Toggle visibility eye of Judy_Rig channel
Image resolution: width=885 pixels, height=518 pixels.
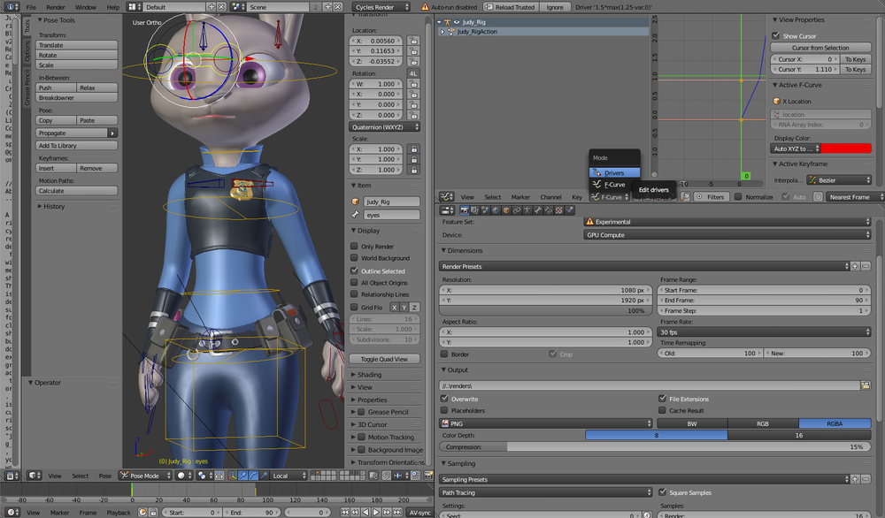[457, 22]
